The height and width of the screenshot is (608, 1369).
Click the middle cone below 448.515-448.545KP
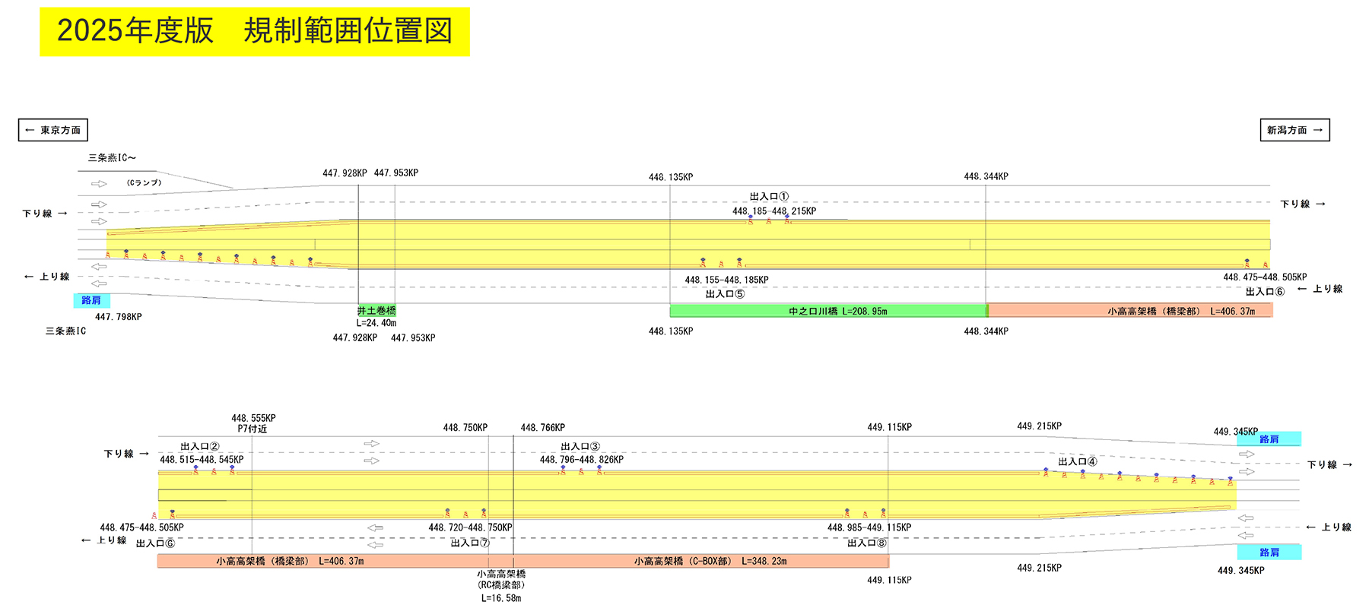(214, 471)
